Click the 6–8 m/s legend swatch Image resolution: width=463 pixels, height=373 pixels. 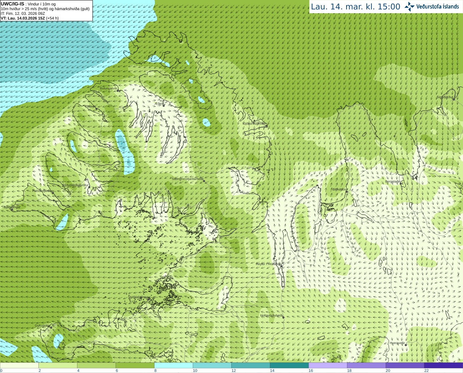coord(135,365)
